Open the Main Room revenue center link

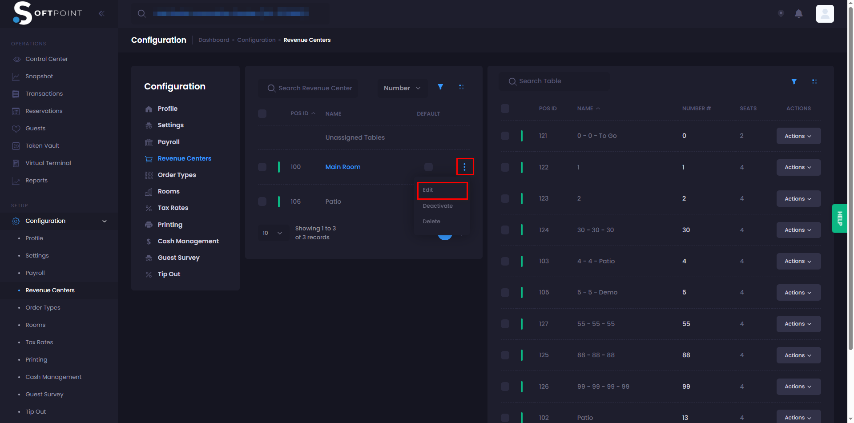[x=342, y=167]
